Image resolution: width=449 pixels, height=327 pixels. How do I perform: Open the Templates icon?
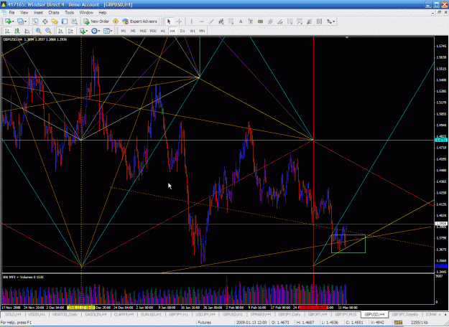pos(106,31)
